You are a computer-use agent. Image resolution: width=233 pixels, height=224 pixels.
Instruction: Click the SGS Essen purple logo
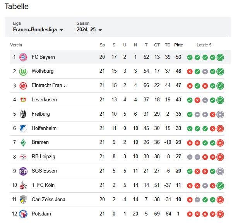click(23, 171)
